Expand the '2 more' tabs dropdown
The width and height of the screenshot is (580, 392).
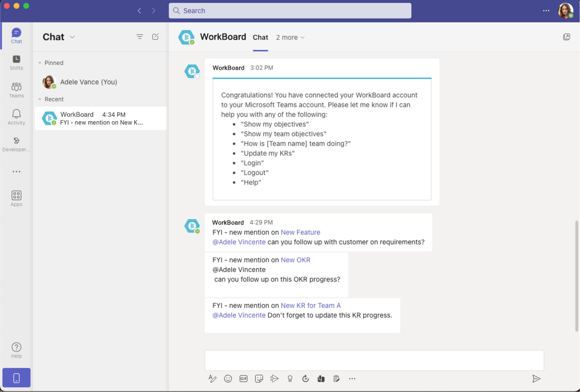point(290,37)
